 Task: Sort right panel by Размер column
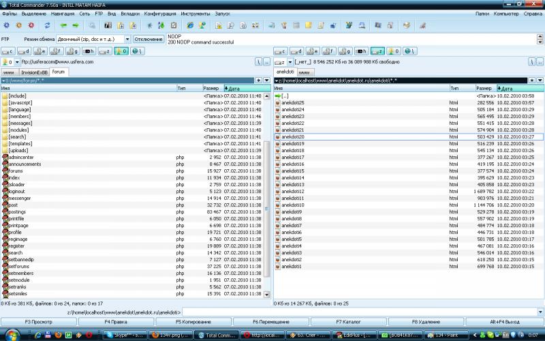pyautogui.click(x=486, y=89)
